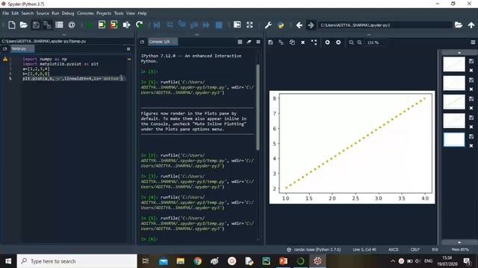The height and width of the screenshot is (268, 478).
Task: Open Preferences with the wrench icon
Action: [268, 25]
